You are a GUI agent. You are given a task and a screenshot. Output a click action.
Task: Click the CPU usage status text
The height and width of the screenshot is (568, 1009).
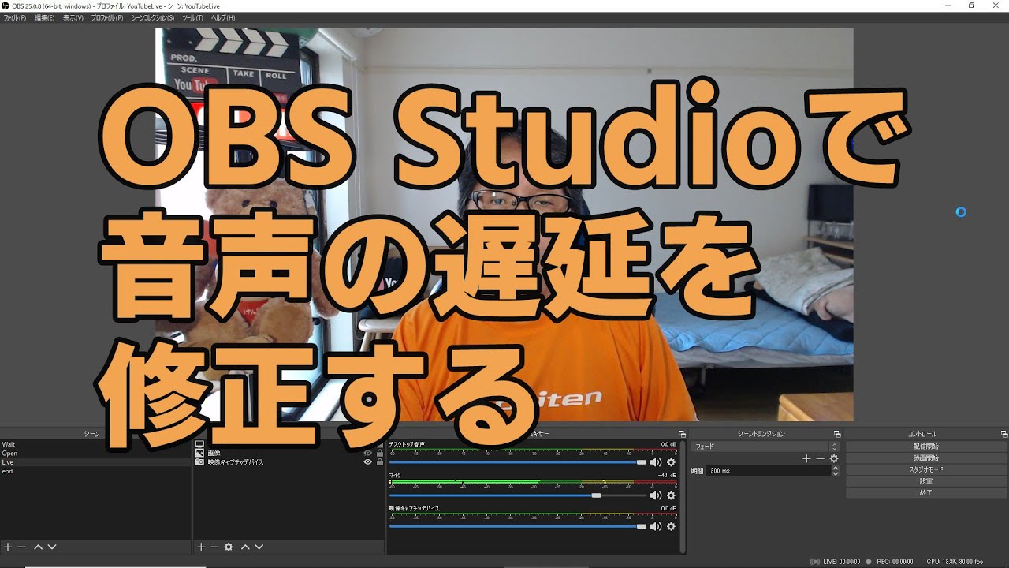[955, 562]
